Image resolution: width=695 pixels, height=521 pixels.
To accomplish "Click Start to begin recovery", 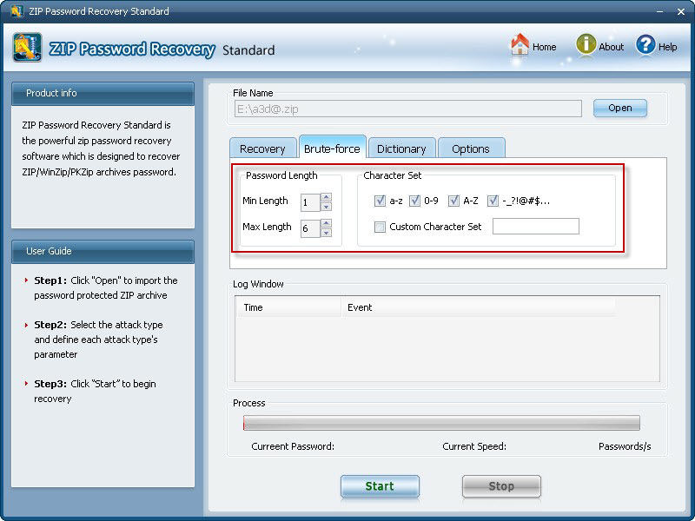I will [380, 486].
